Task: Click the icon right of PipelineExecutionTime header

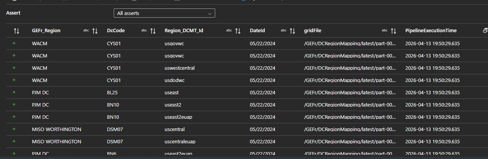Action: 485,31
